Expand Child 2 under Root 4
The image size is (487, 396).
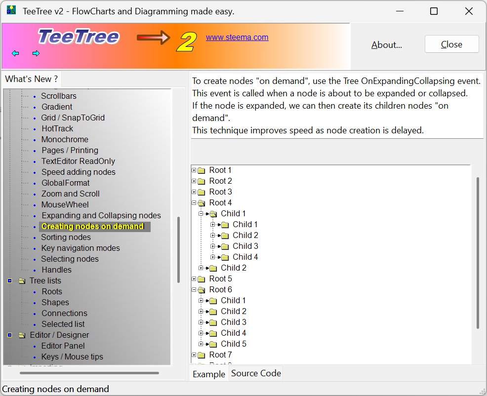click(x=201, y=268)
